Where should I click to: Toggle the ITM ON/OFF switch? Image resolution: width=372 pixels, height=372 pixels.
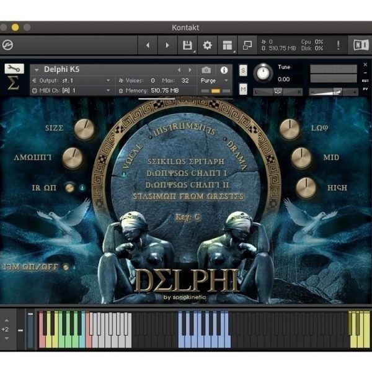pos(66,267)
